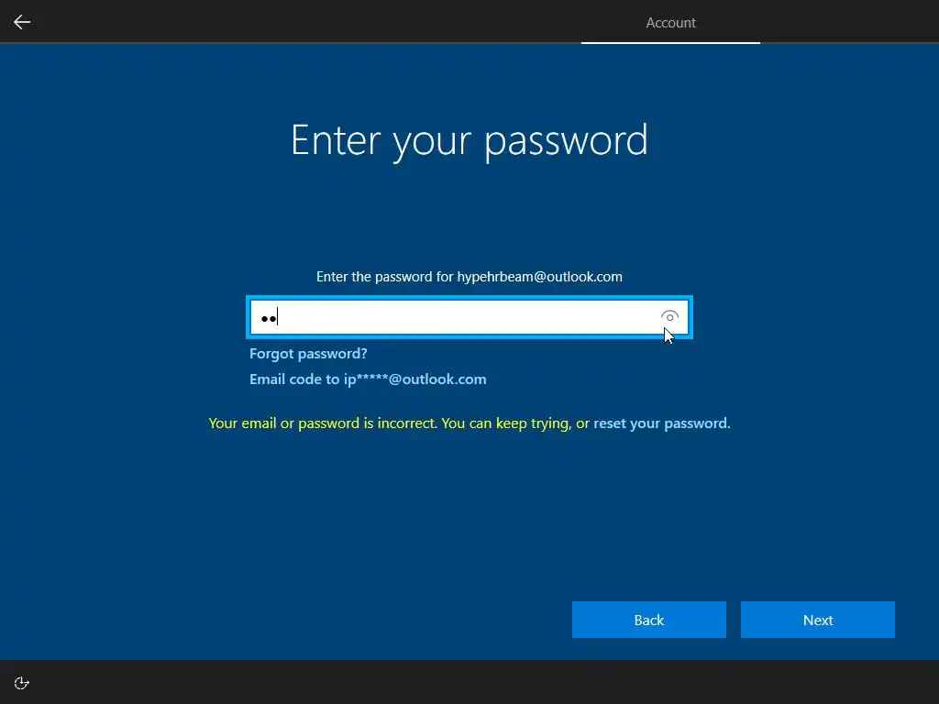Image resolution: width=939 pixels, height=704 pixels.
Task: Focus the password input field
Action: point(469,317)
